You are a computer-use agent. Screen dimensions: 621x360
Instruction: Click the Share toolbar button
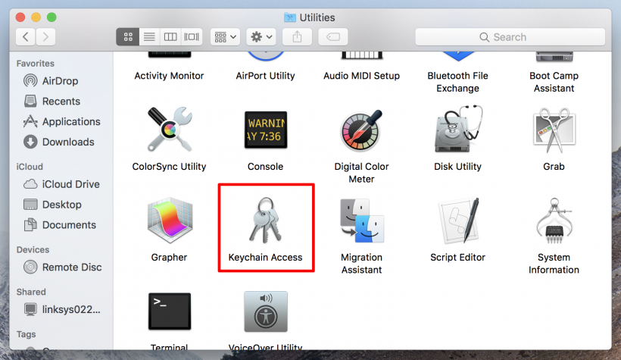[297, 37]
